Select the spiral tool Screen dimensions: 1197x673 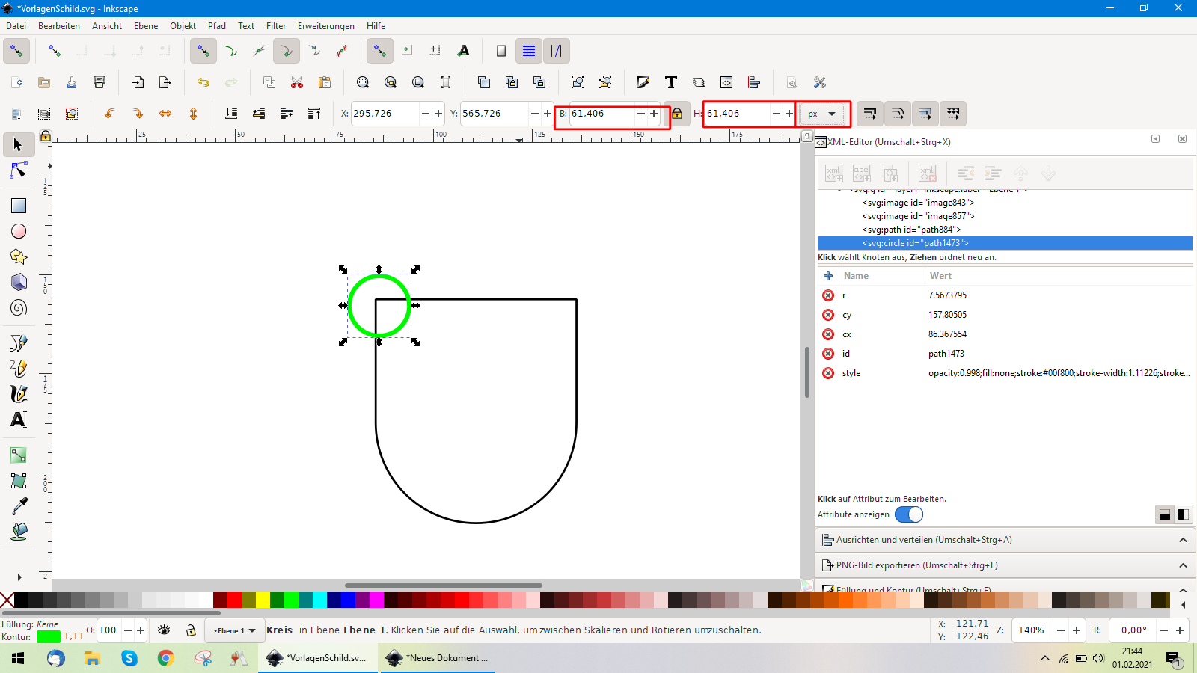click(x=19, y=308)
